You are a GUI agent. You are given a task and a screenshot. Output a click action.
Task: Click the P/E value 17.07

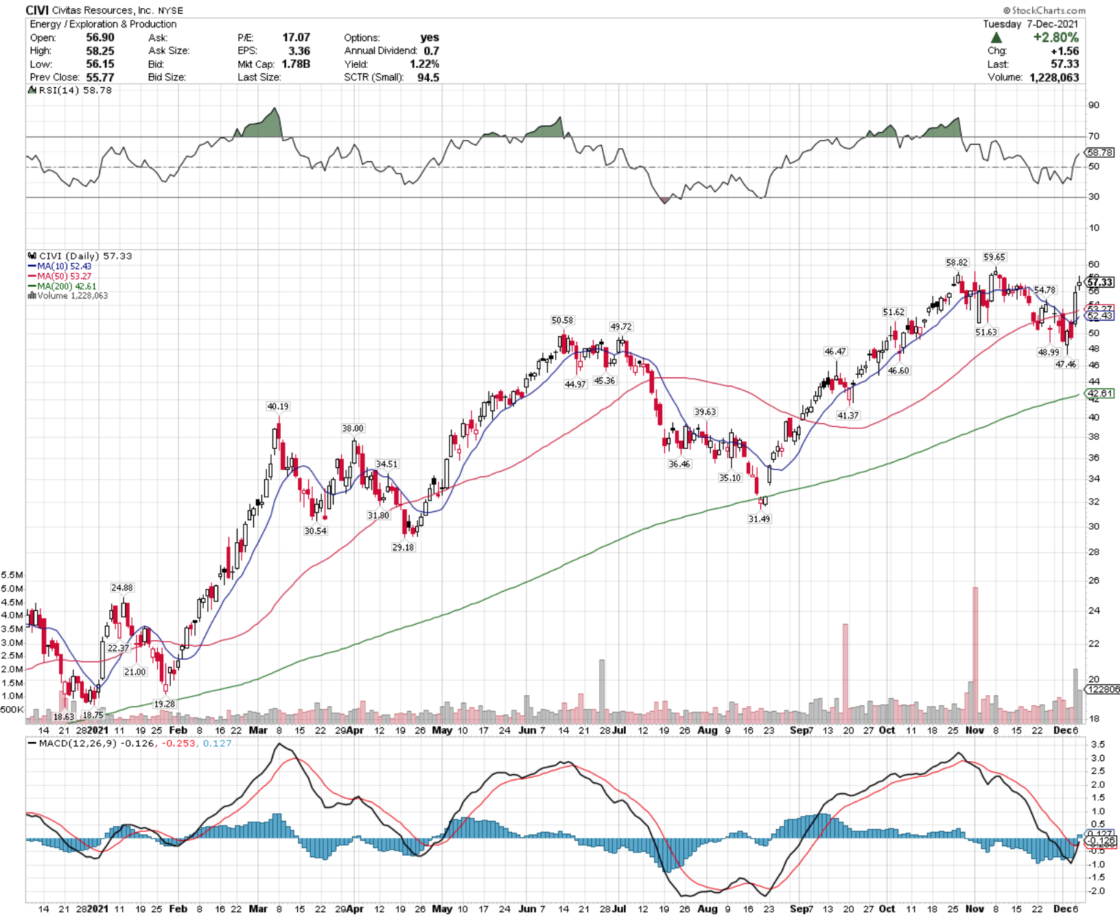296,38
